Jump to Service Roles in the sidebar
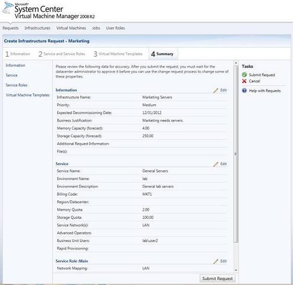 pos(17,85)
